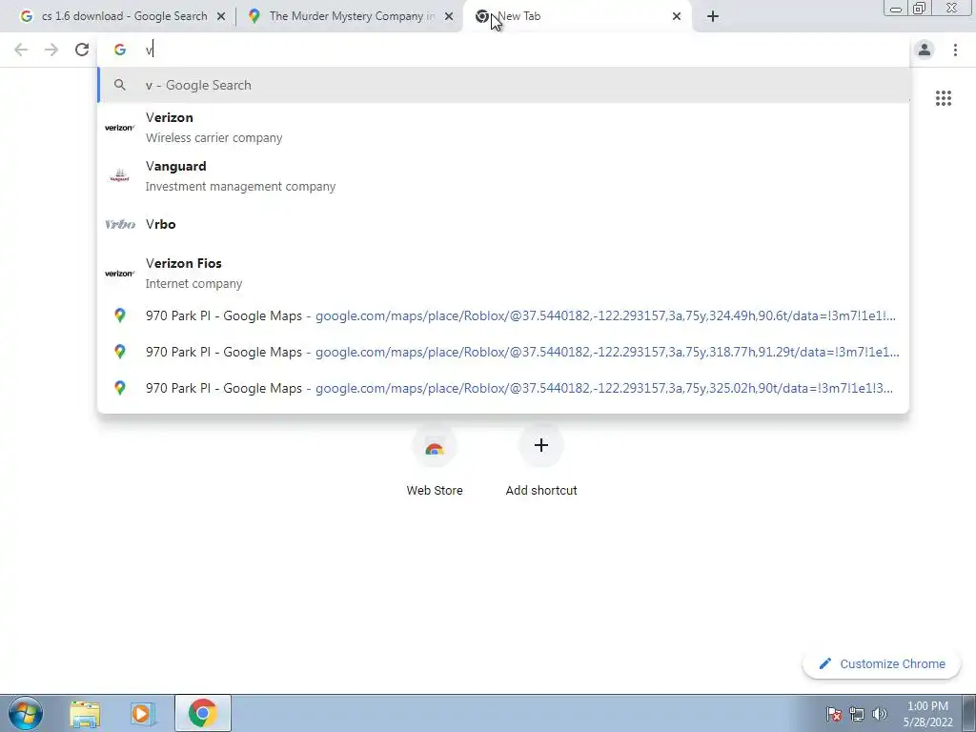Open the Chrome three-dot menu
The height and width of the screenshot is (732, 976).
coord(955,50)
